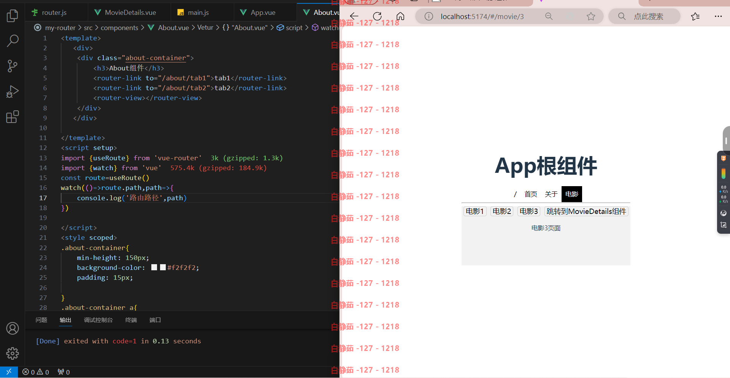Open the Source Control view
Viewport: 730px width, 378px height.
(x=13, y=66)
